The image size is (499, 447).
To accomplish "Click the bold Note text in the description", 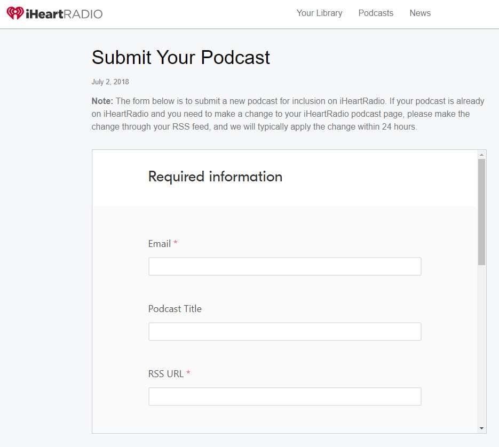I will (x=102, y=101).
